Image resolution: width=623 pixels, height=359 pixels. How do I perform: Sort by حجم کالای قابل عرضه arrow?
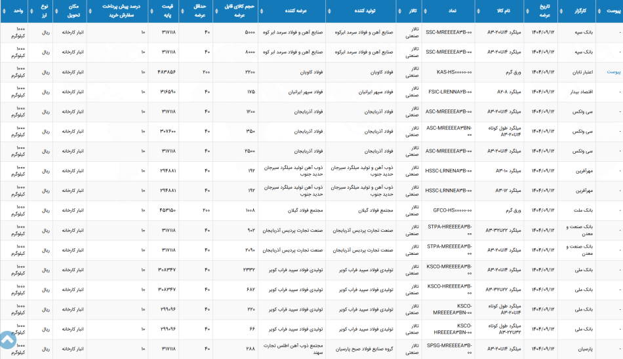point(216,11)
